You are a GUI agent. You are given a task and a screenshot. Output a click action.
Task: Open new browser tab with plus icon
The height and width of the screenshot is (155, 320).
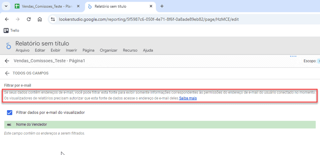(x=162, y=6)
